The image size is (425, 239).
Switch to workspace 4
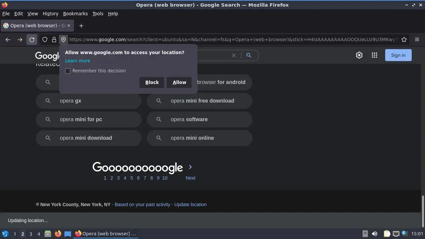[39, 234]
